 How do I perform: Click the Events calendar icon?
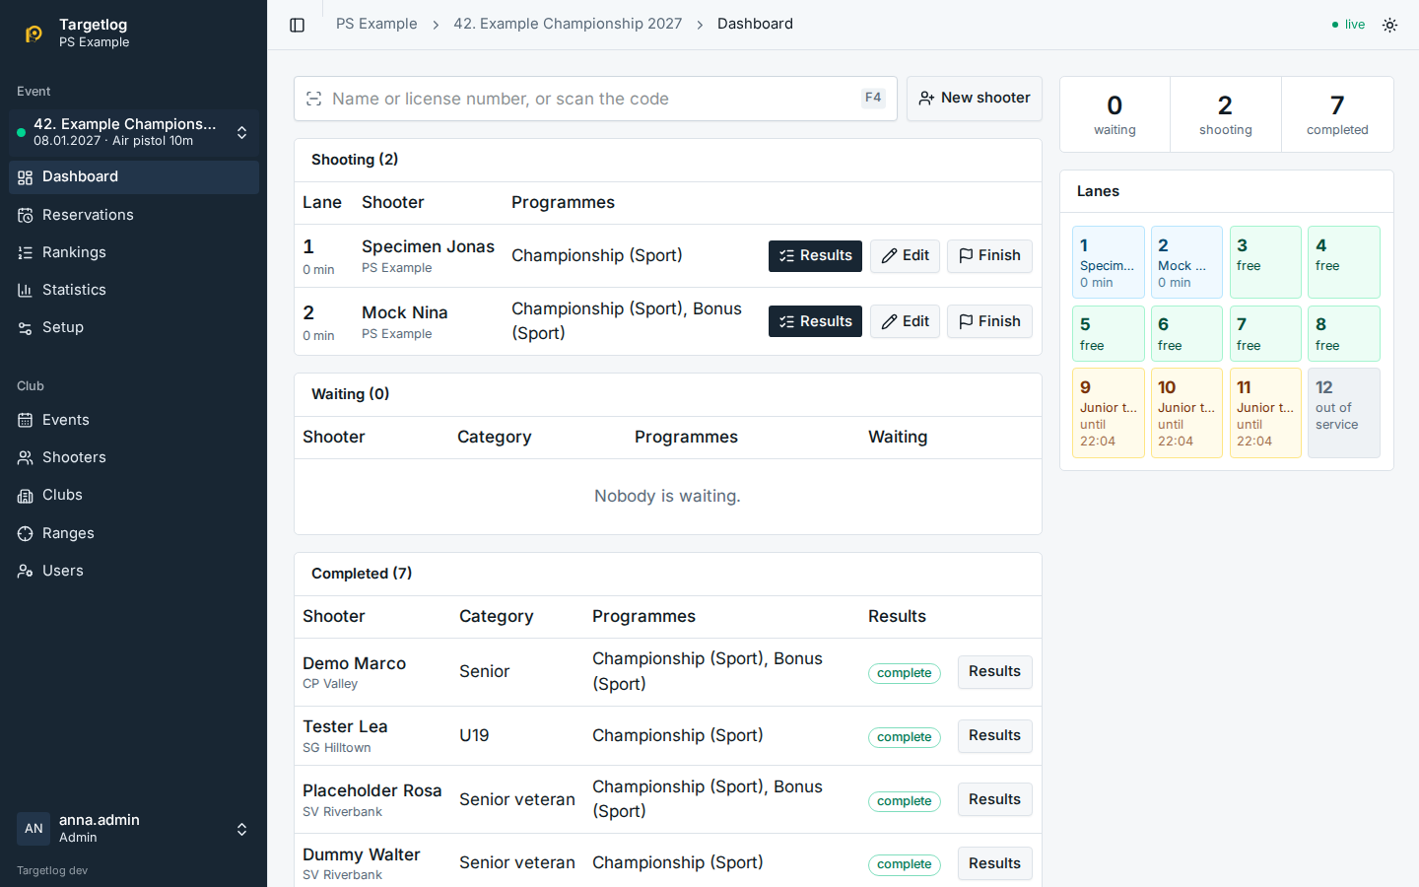coord(26,421)
